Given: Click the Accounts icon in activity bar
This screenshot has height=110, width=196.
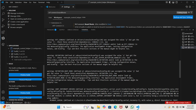Looking at the screenshot, I should coord(3,92).
